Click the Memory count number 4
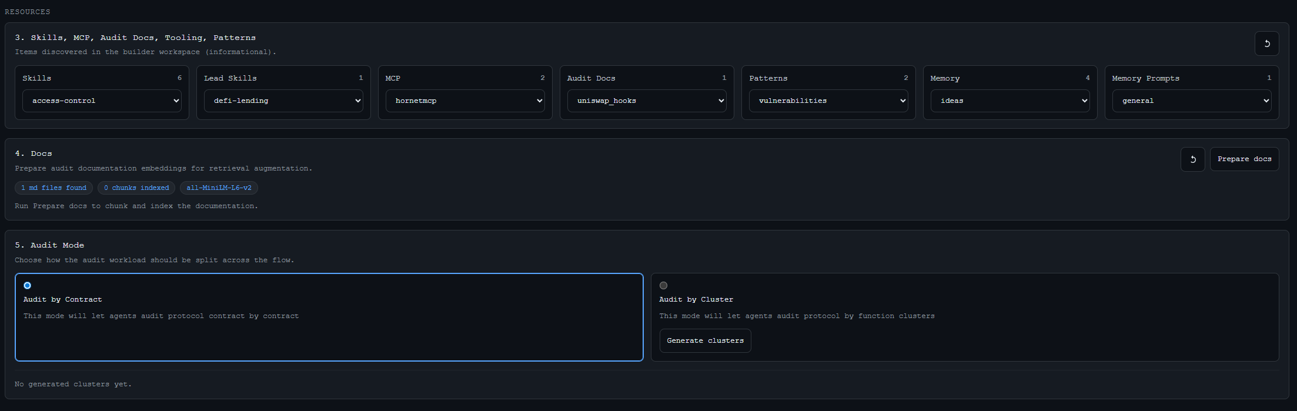Screen dimensions: 1297x411 pos(1088,78)
